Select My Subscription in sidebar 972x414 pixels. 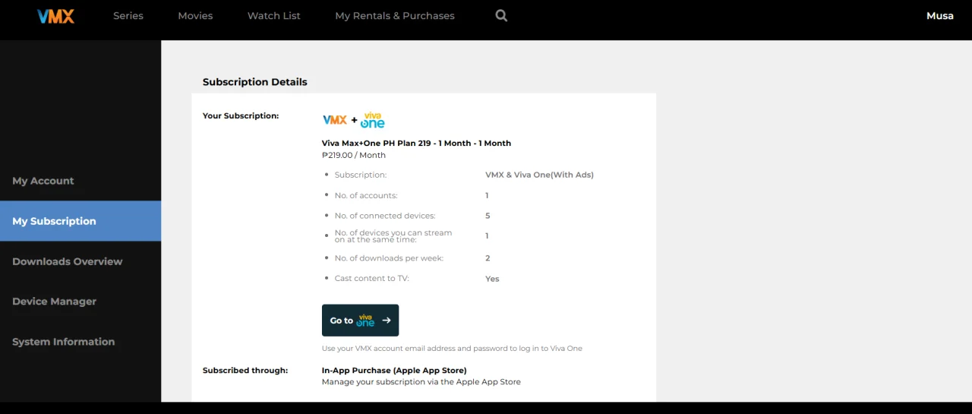[x=80, y=221]
